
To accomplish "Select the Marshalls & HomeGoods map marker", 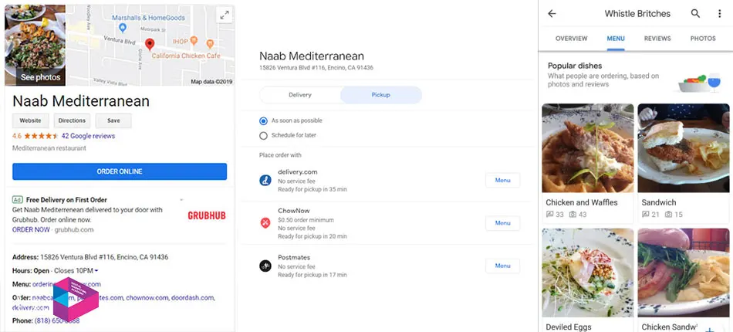I will point(123,28).
